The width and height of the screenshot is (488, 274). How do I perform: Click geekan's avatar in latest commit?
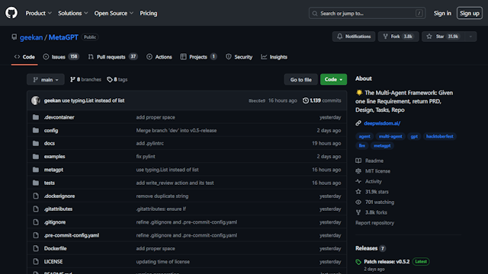pos(36,100)
